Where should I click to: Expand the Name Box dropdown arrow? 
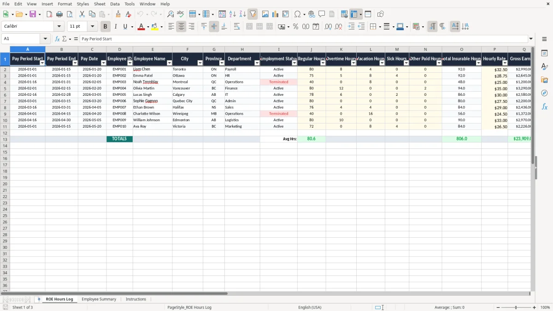tap(45, 39)
